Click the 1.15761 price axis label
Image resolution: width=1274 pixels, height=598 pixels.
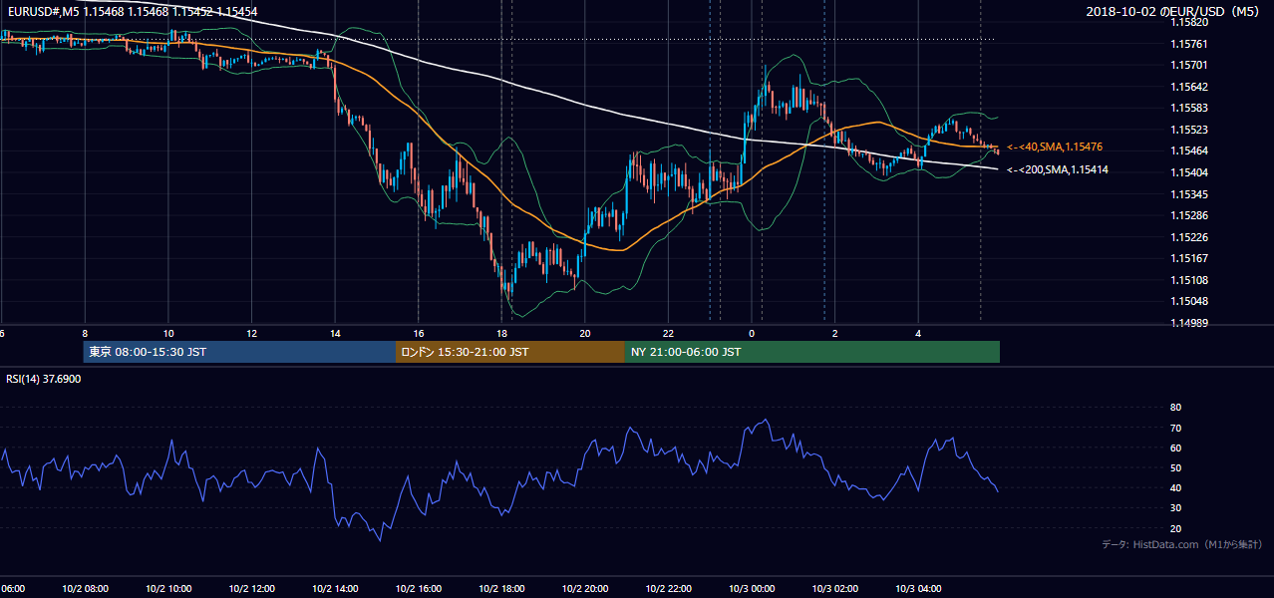1187,44
